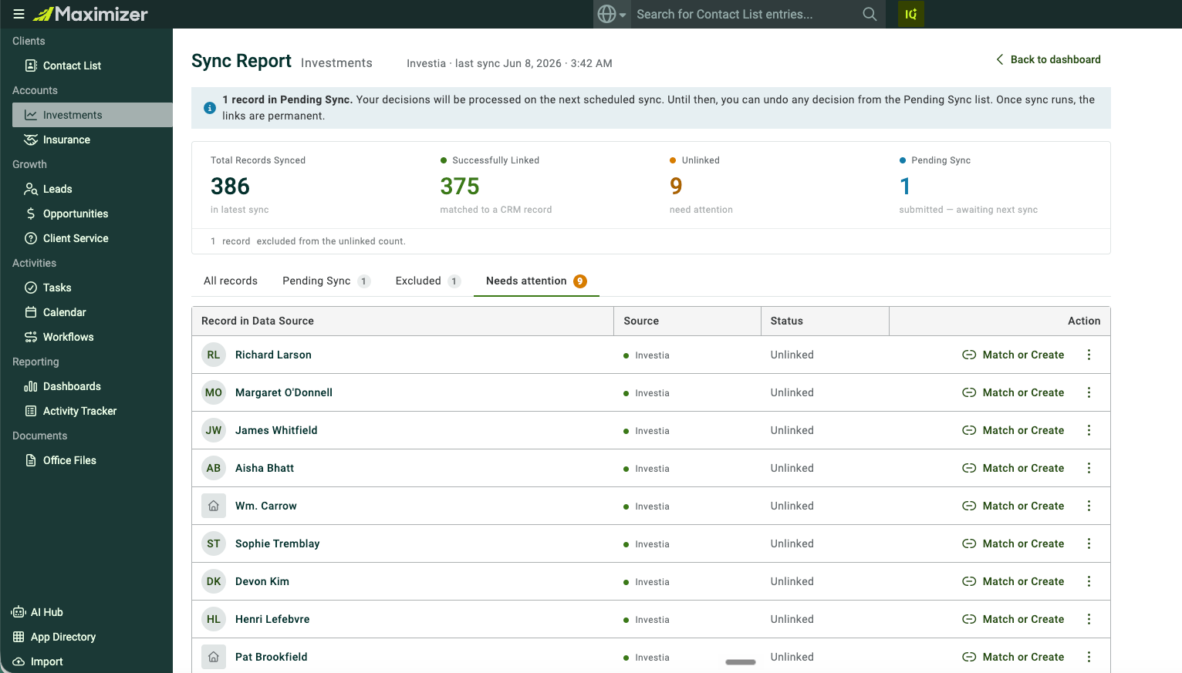
Task: Click the info icon in the banner
Action: (209, 108)
